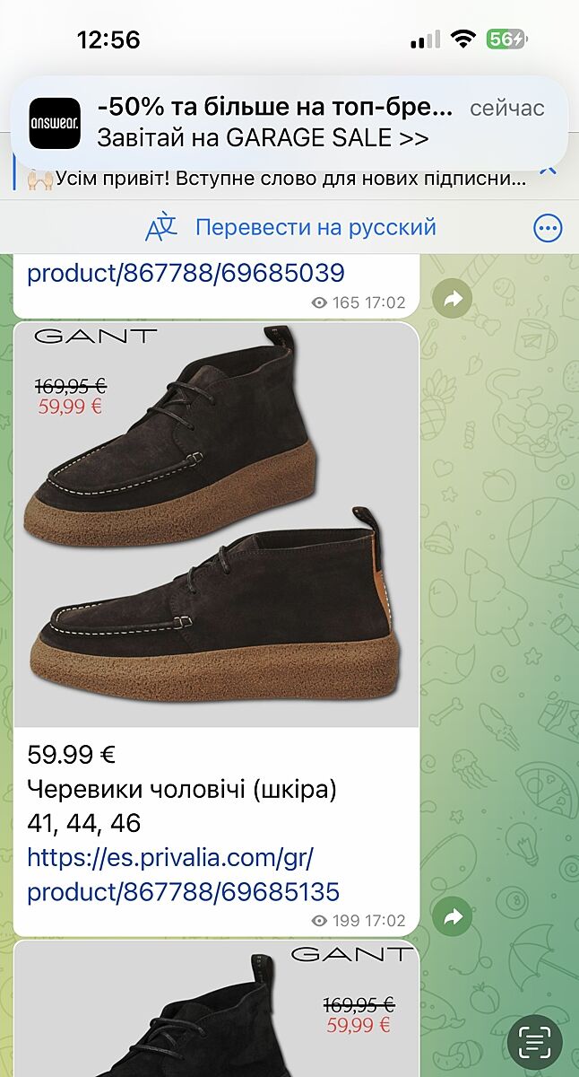Tap the 59.99 € price text
Screen dimensions: 579x1077
pos(72,755)
